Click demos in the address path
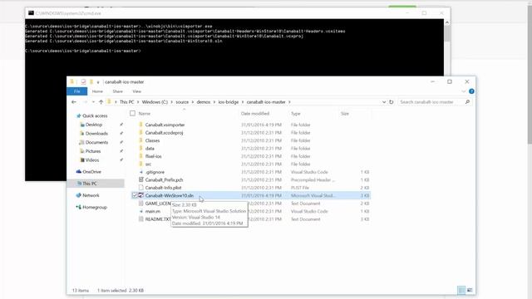Screen dimensions: 532x299 coord(204,102)
